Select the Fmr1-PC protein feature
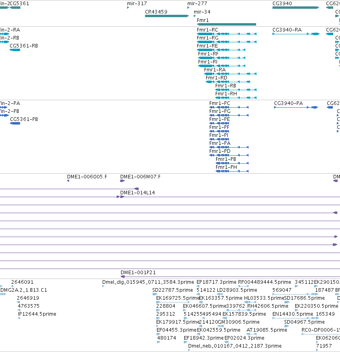The image size is (340, 352). [x=229, y=107]
